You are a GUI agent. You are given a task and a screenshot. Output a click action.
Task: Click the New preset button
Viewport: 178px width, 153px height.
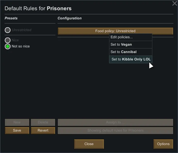coord(17,122)
